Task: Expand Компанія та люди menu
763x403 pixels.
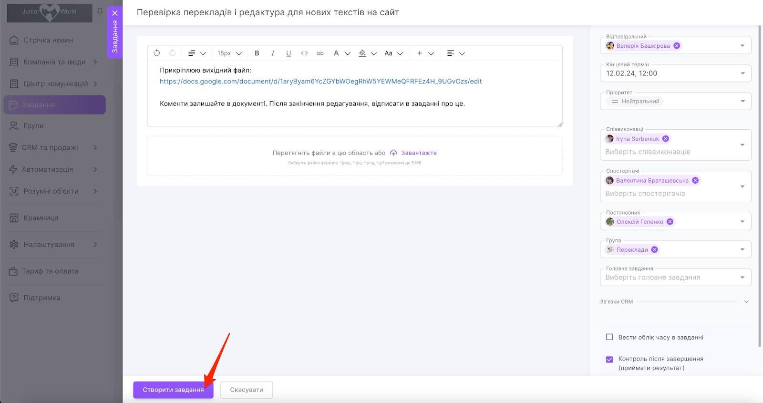Action: click(x=54, y=62)
